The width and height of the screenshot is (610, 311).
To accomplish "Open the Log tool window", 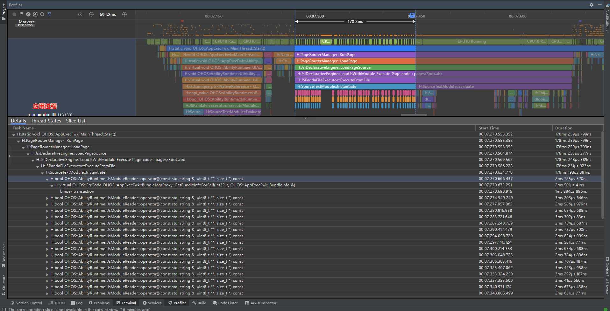I will 76,303.
